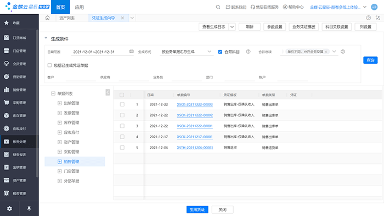Open the 生成方式 dropdown

[x=187, y=52]
